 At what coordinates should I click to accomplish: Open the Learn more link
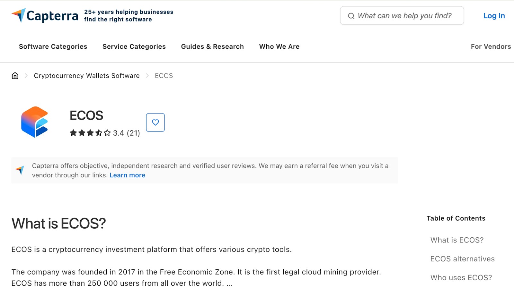(128, 175)
